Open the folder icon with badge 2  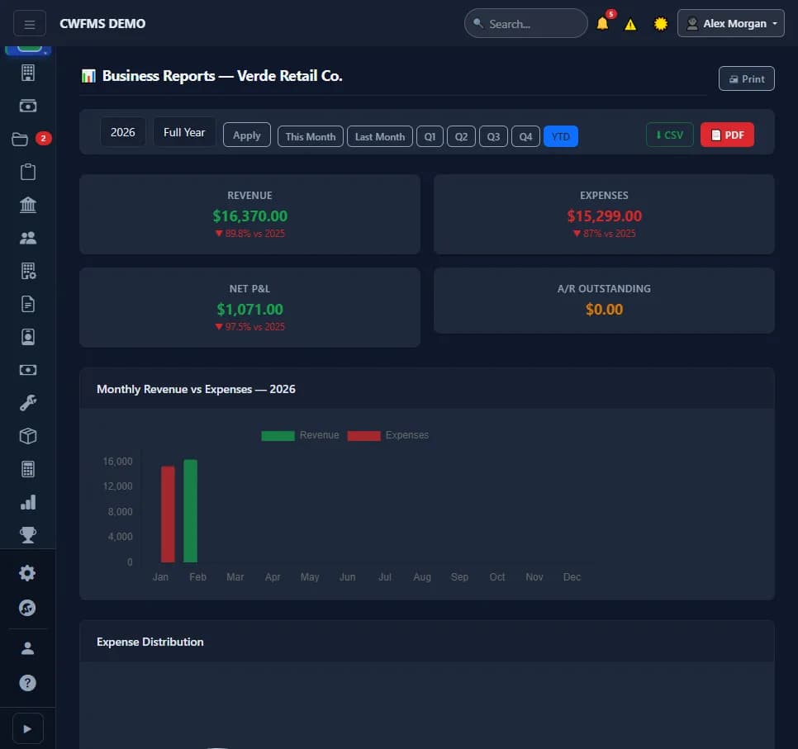pyautogui.click(x=21, y=139)
